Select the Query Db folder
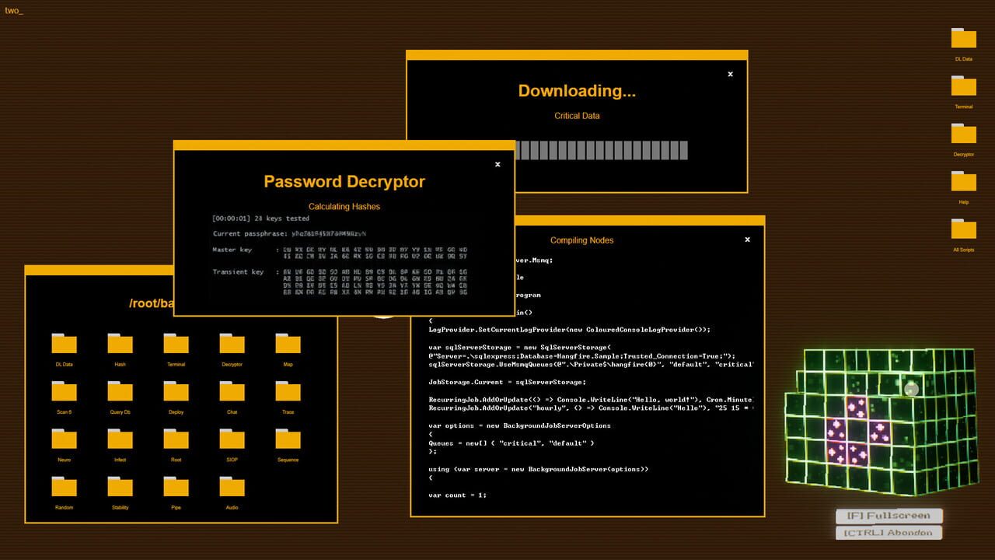Viewport: 995px width, 560px height. (x=120, y=390)
